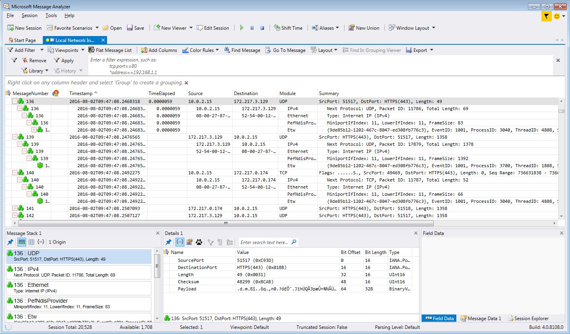
Task: Click the paw print icon in Details panel
Action: tap(199, 242)
